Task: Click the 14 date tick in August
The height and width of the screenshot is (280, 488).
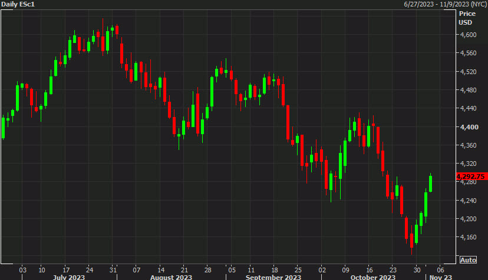Action: pos(160,270)
